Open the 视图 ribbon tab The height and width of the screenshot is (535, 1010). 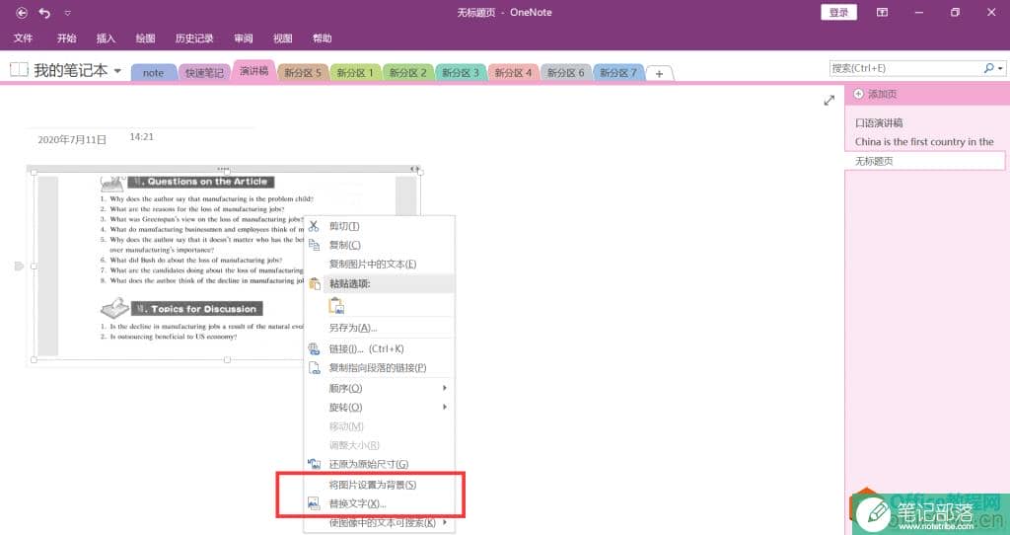[282, 38]
